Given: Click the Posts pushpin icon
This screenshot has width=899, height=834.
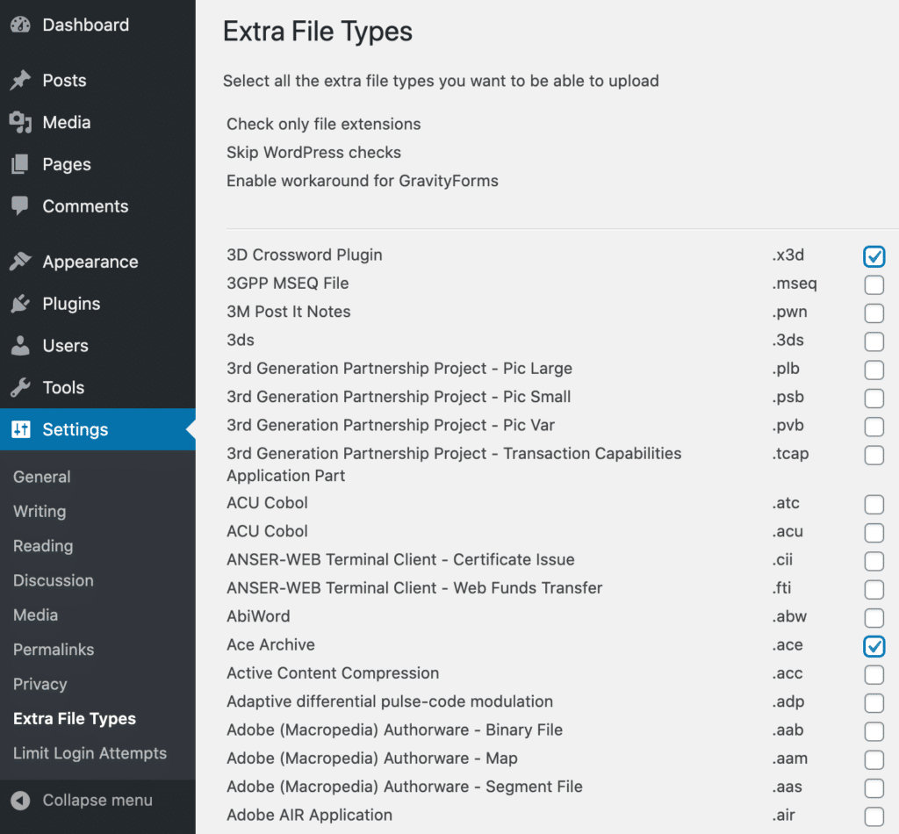Looking at the screenshot, I should (x=20, y=81).
